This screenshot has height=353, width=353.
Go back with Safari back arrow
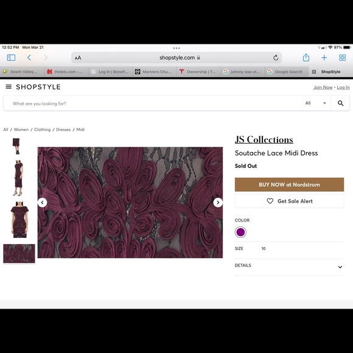point(29,58)
